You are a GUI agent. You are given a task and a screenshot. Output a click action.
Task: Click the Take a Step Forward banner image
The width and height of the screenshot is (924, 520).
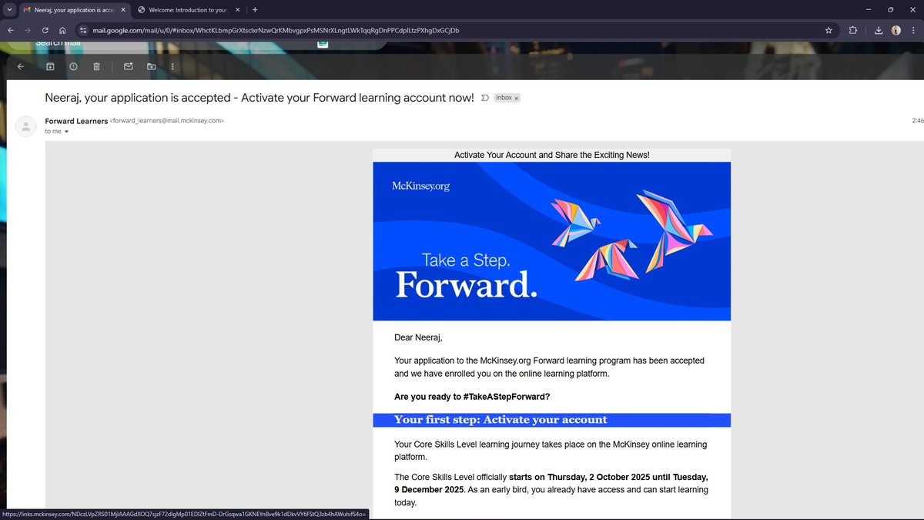(551, 241)
